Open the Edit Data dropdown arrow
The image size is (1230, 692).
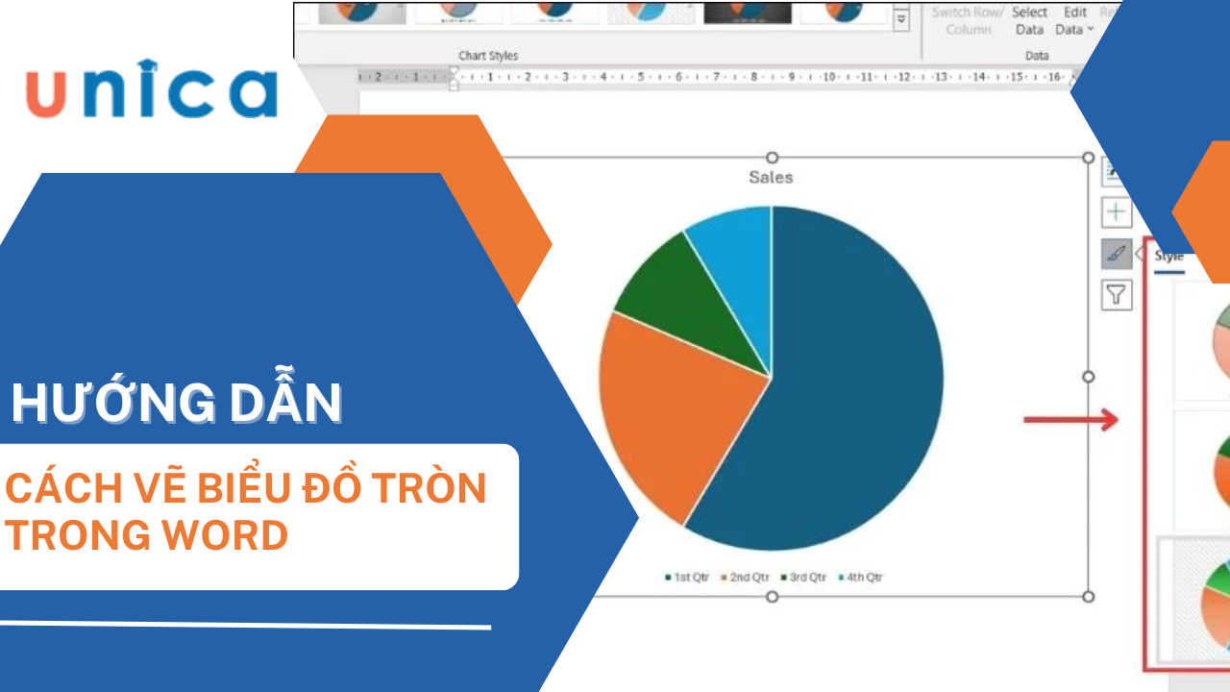(x=1091, y=30)
